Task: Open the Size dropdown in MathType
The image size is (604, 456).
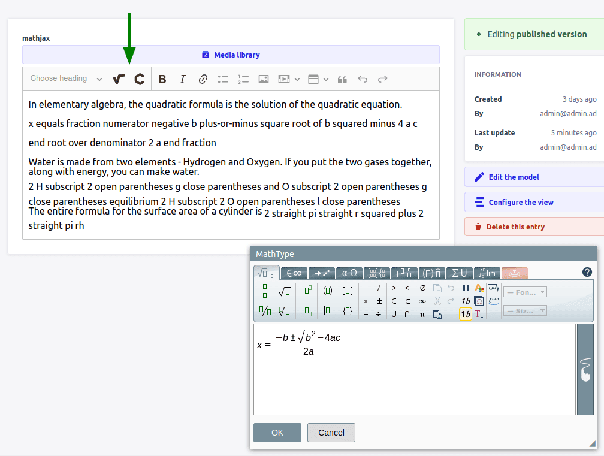Action: 525,311
